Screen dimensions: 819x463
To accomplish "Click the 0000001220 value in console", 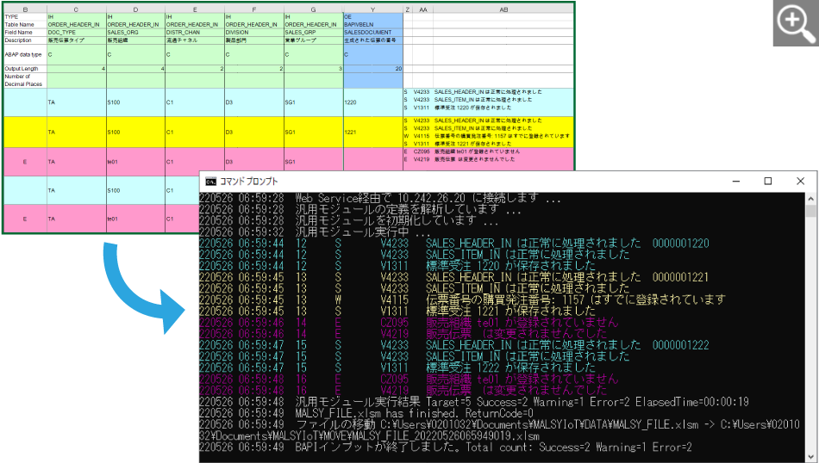I will 680,244.
